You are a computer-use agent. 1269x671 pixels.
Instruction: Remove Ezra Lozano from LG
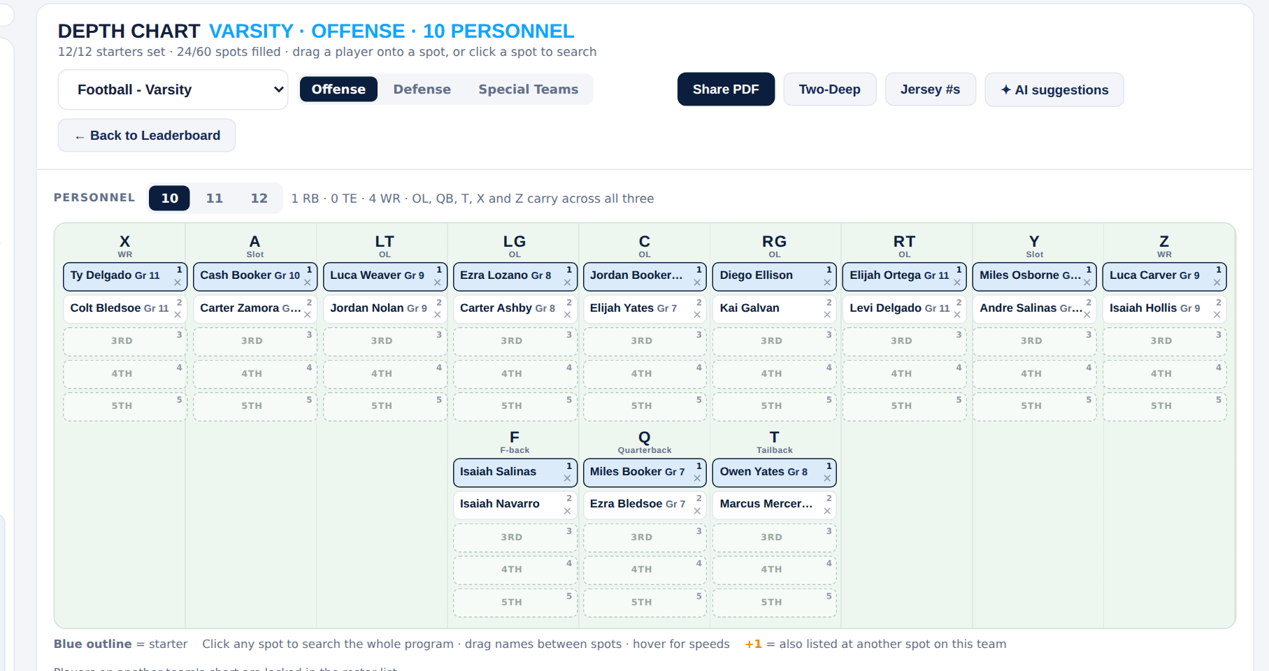[568, 283]
